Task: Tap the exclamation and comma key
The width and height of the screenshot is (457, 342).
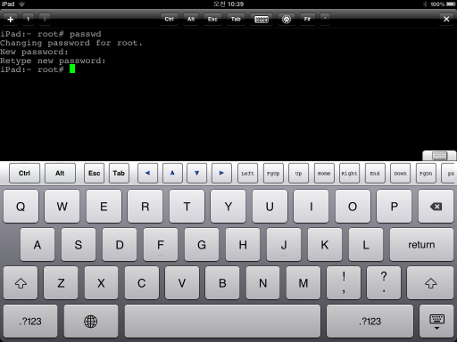Action: [344, 283]
